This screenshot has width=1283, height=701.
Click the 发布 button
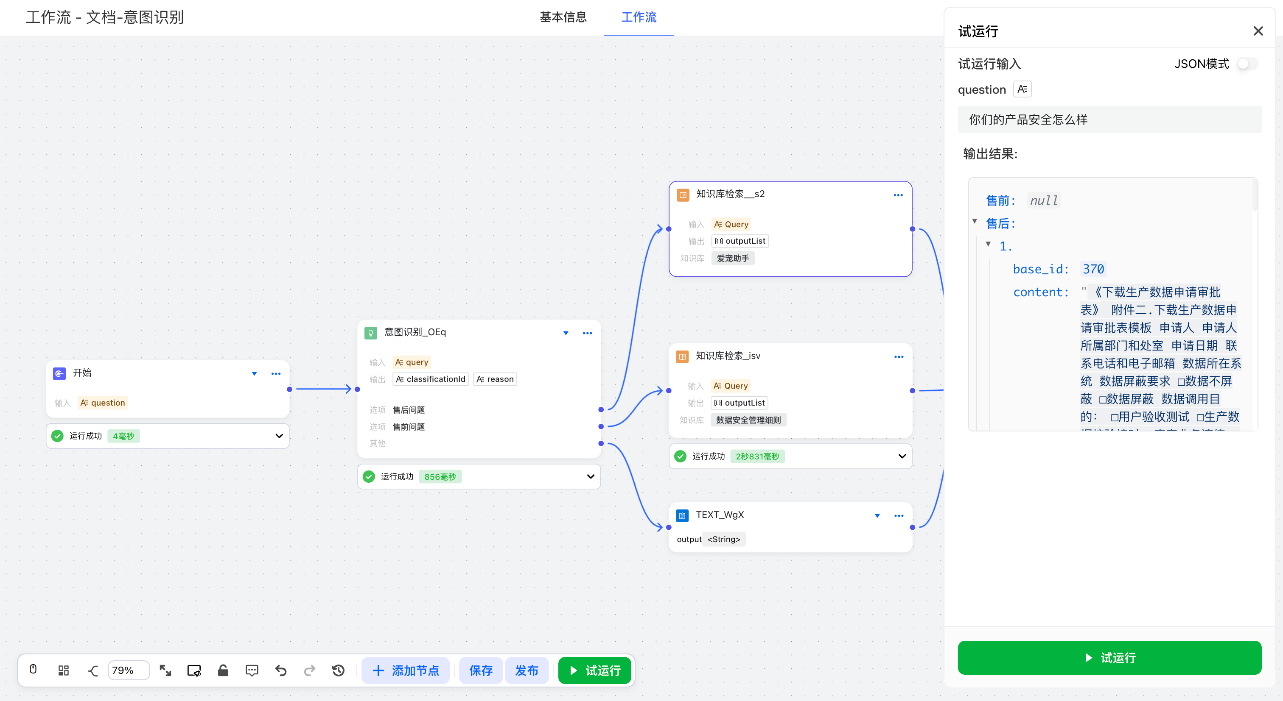527,670
